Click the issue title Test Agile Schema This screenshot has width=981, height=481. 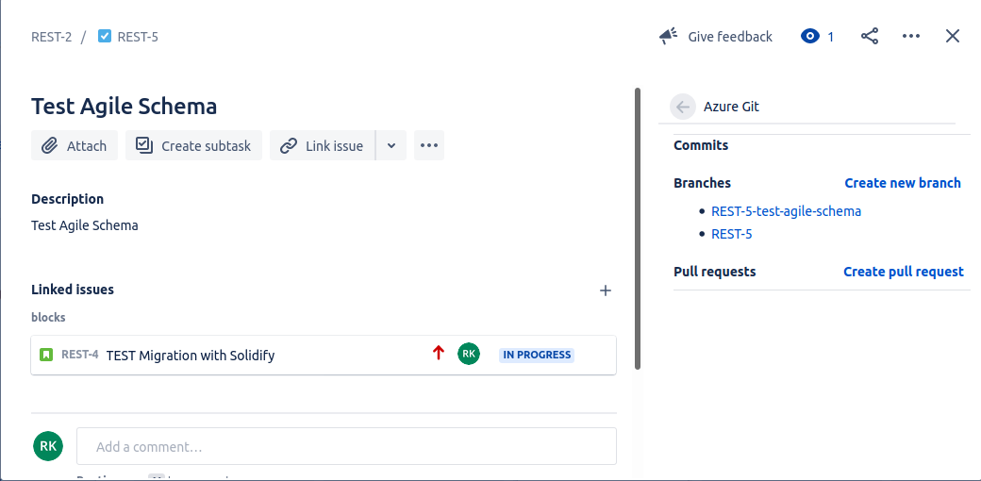124,107
